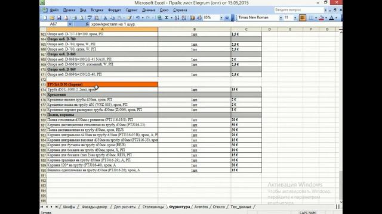Click the Sort Ascending icon
The image size is (382, 214).
(x=177, y=18)
